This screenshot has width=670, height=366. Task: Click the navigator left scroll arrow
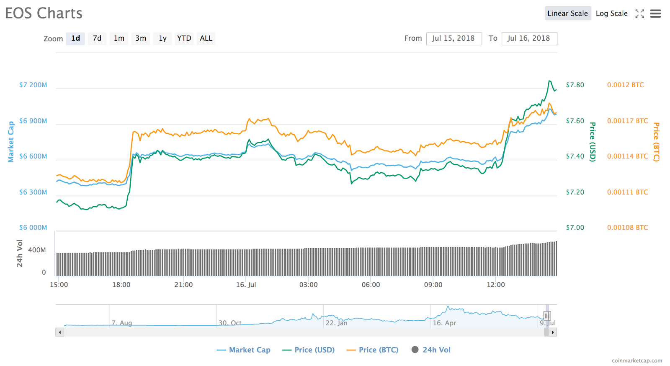(x=60, y=332)
